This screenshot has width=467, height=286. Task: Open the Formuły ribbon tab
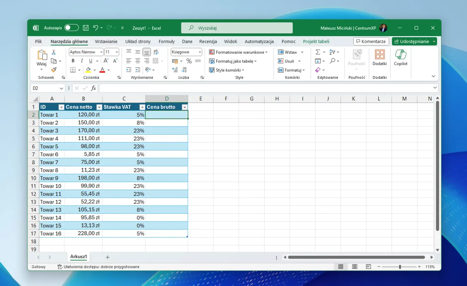tap(166, 42)
